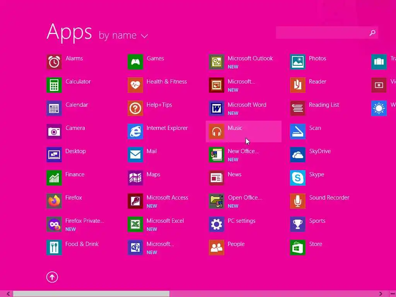396x297 pixels.
Task: Click the 'Reading List' label text
Action: point(324,105)
